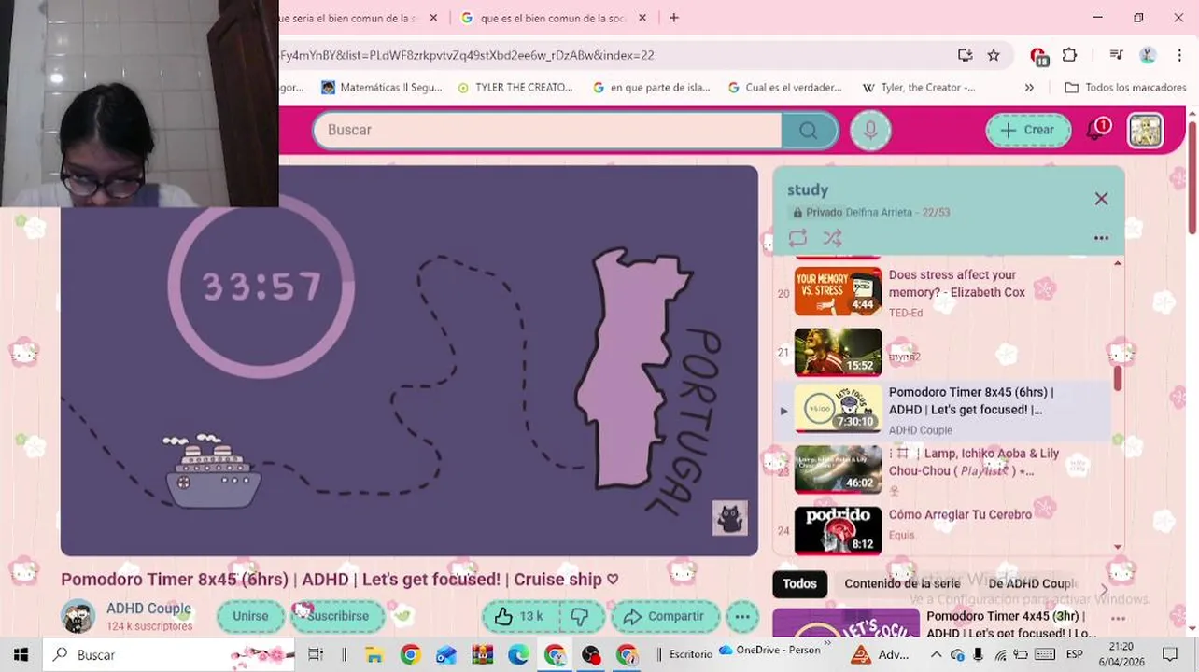Open red extension icon with 18 badge

(x=1038, y=56)
